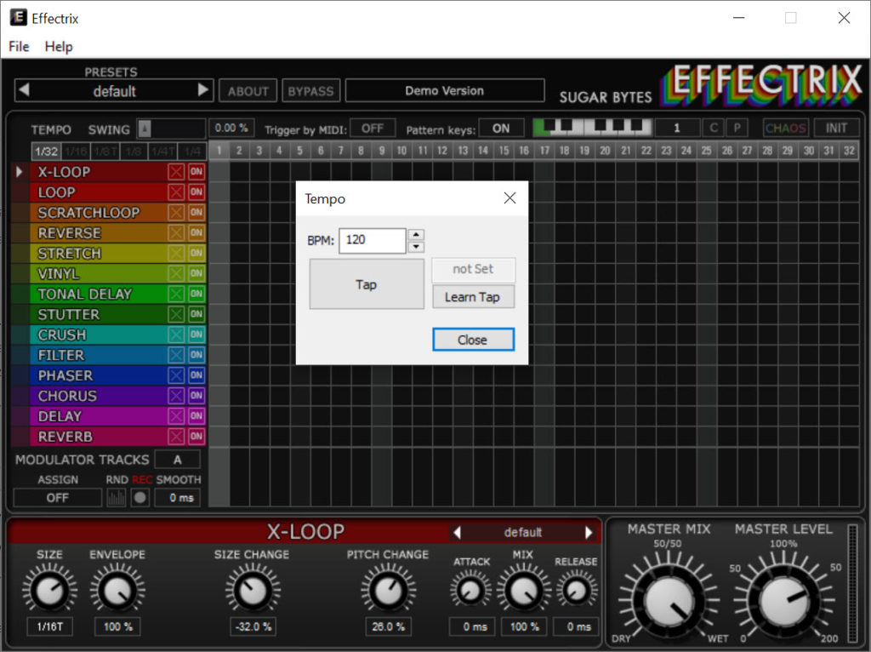Image resolution: width=871 pixels, height=652 pixels.
Task: Open the File menu
Action: coord(19,47)
